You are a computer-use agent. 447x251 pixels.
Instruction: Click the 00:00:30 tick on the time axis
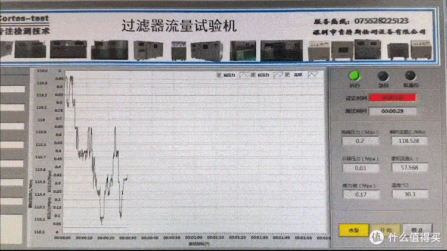(128, 238)
